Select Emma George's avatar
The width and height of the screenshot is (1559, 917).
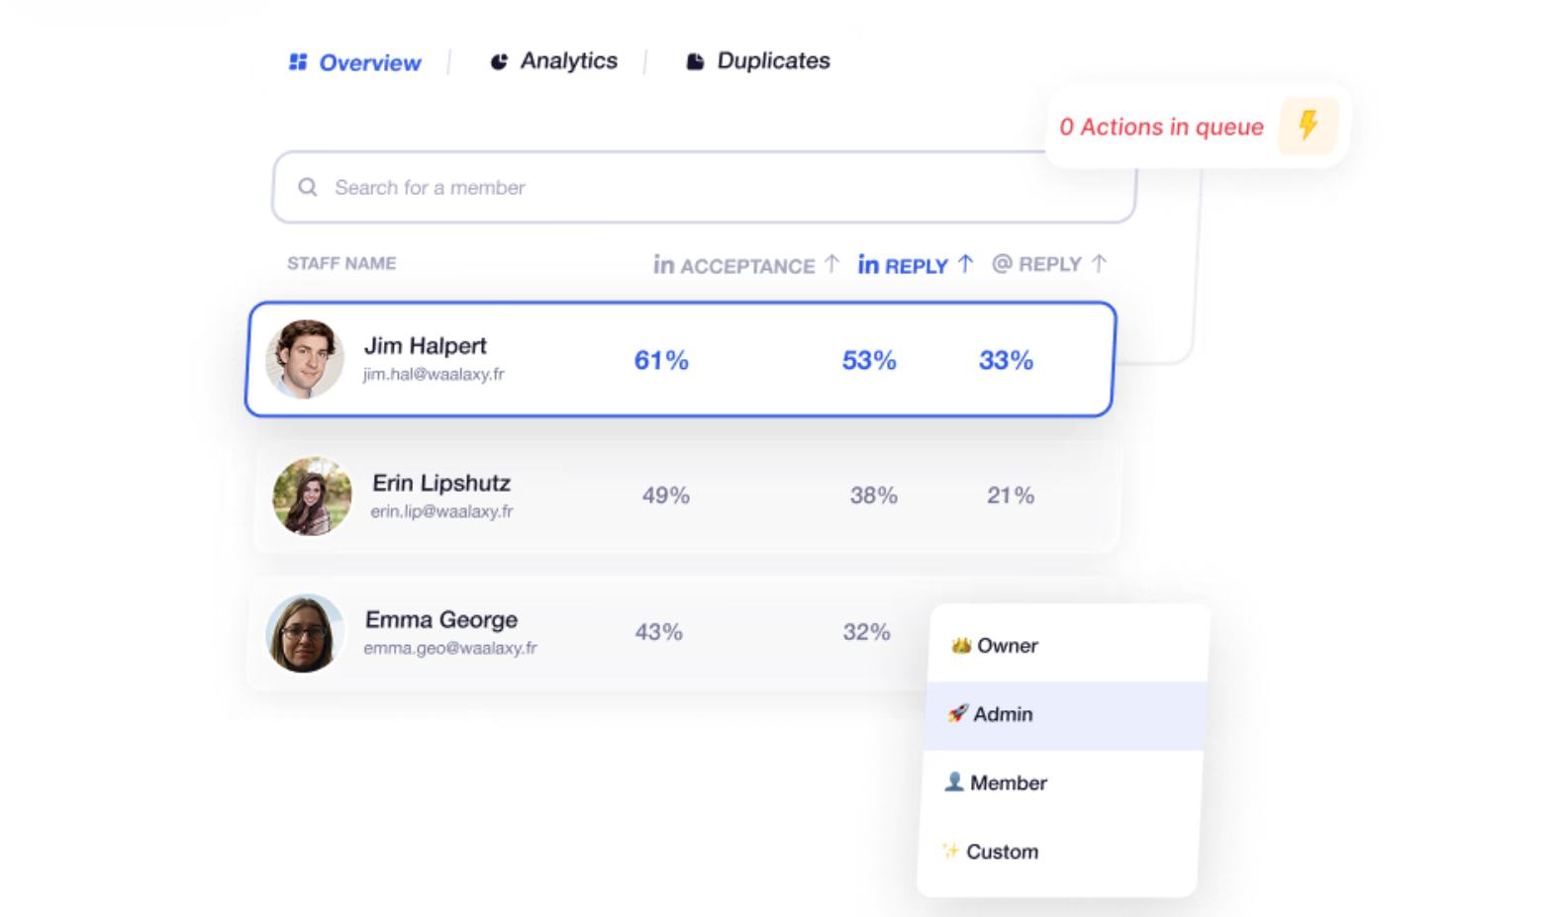pyautogui.click(x=305, y=633)
